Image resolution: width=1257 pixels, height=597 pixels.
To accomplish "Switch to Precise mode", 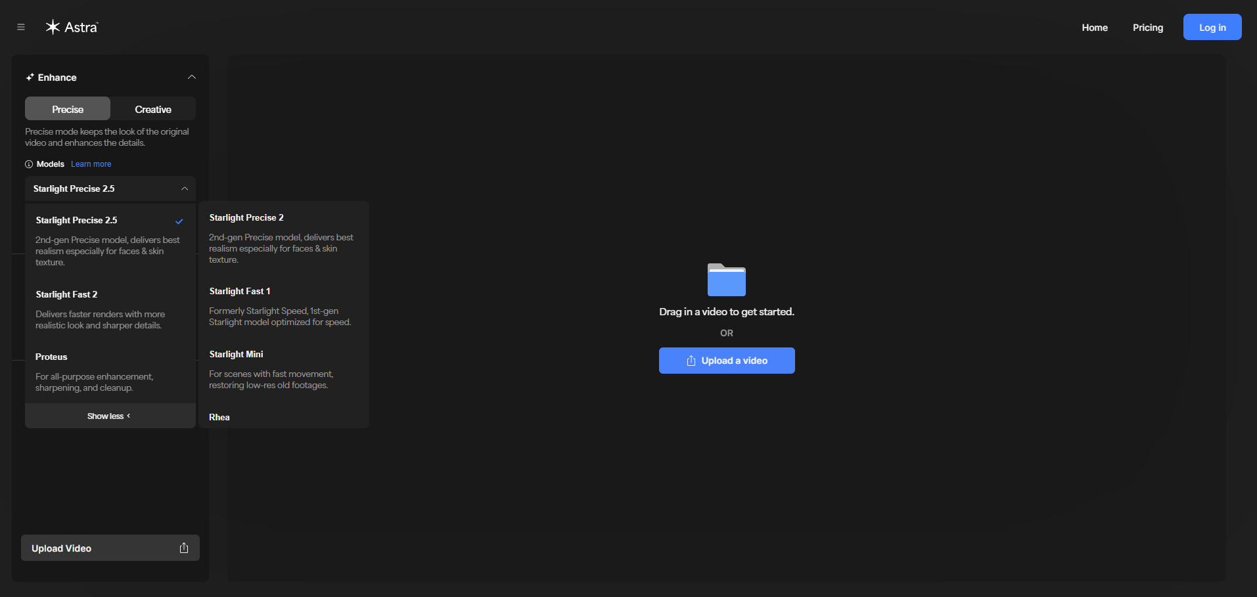I will click(68, 109).
